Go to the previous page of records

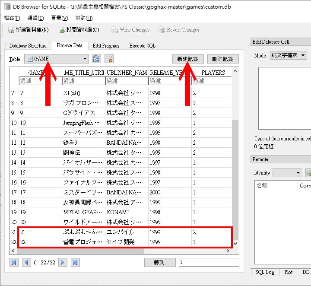[x=26, y=262]
